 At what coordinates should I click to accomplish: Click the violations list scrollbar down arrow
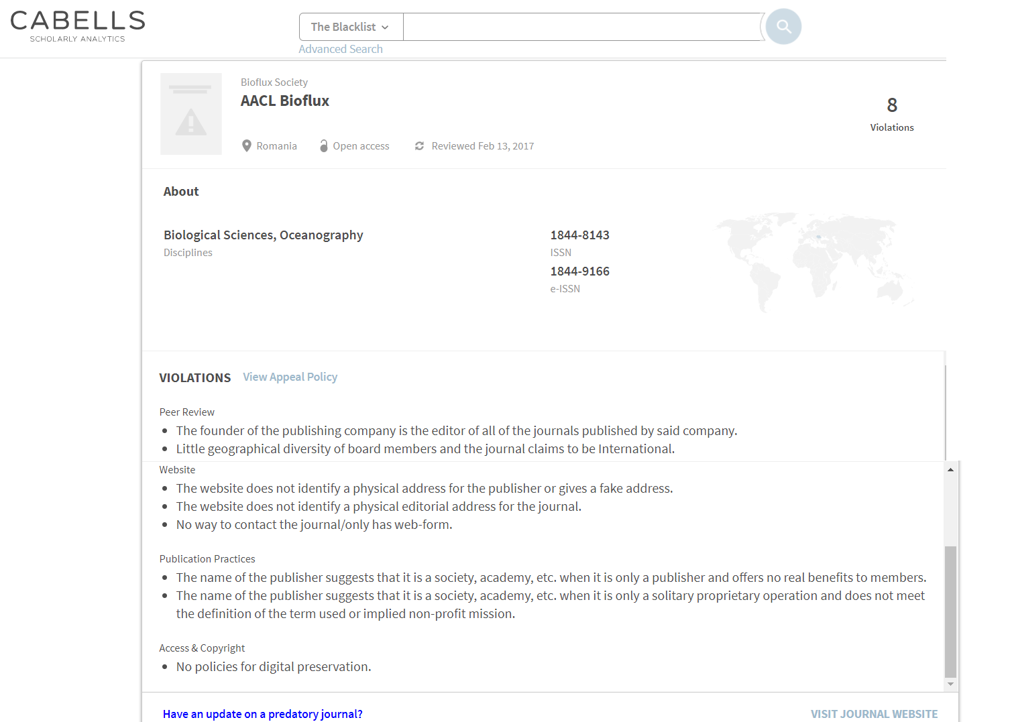pyautogui.click(x=950, y=684)
